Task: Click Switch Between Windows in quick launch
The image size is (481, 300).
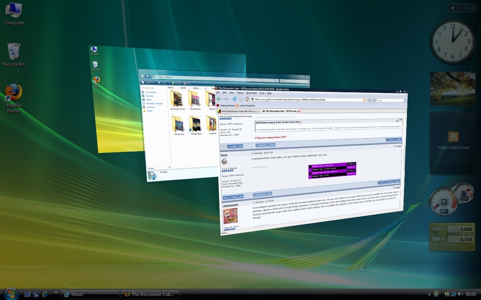Action: (36, 294)
